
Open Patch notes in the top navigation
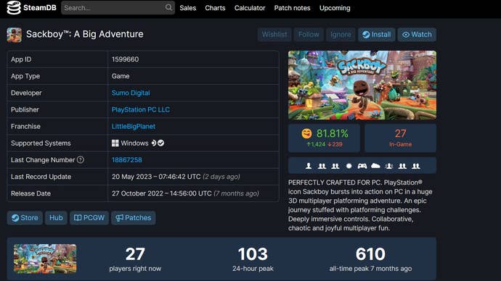point(292,8)
